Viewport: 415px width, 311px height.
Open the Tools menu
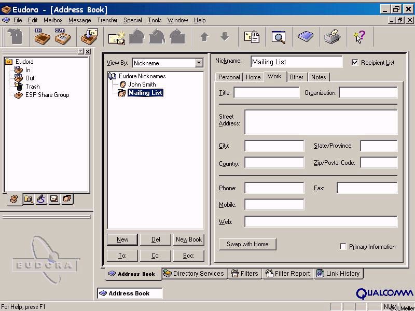point(155,20)
